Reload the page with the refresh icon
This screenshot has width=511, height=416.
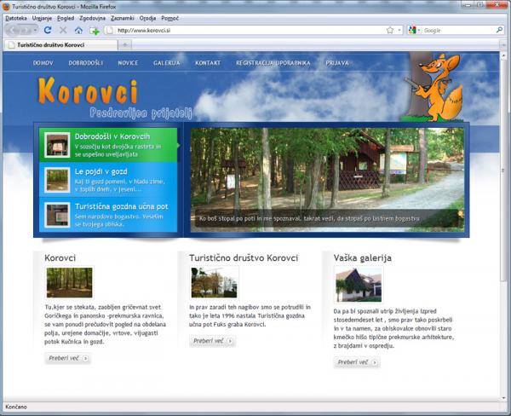(48, 30)
